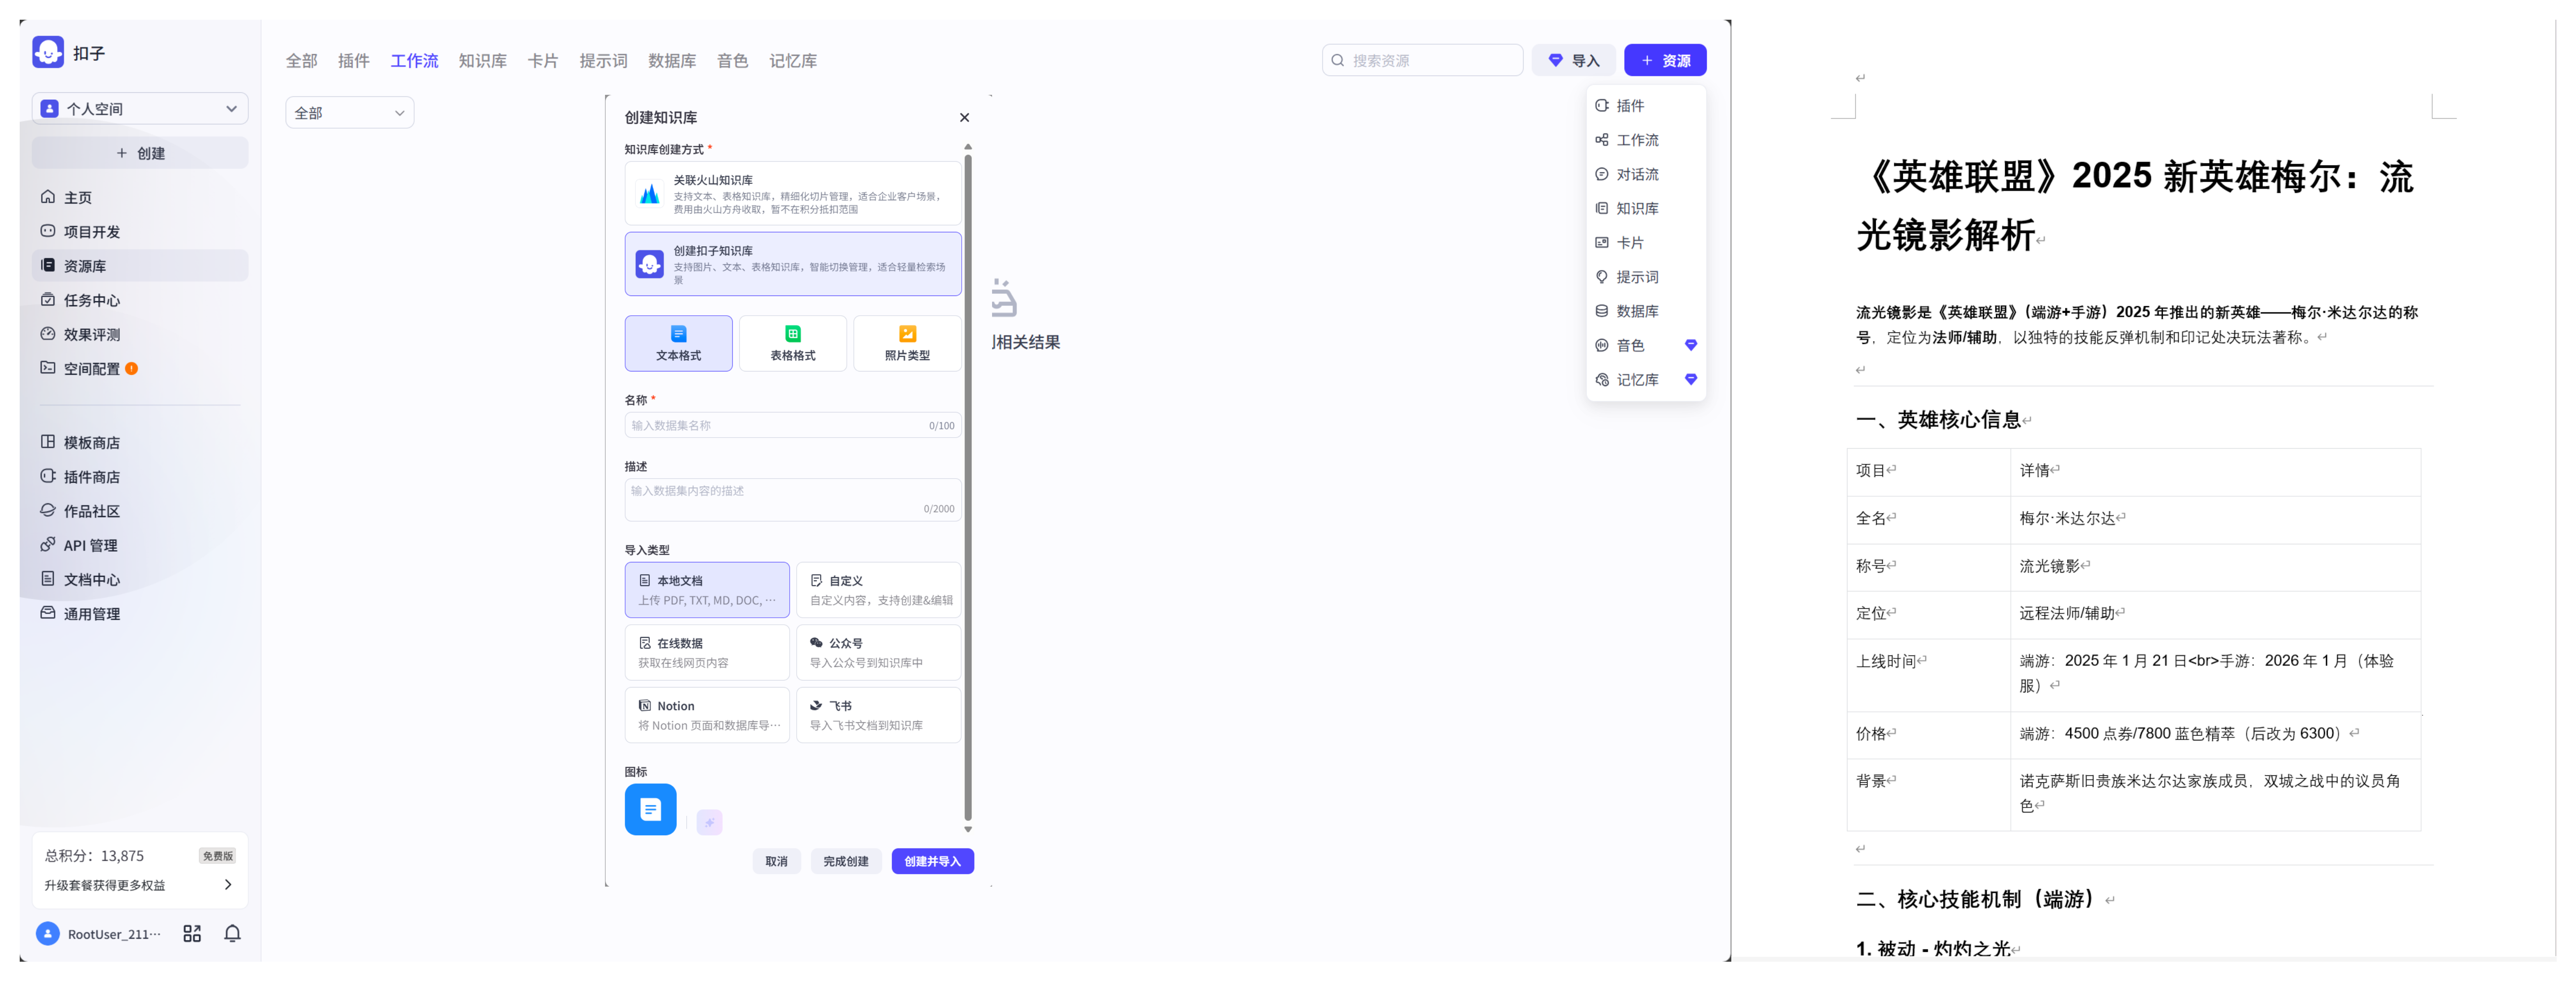Expand the 个人空间 workspace dropdown
Viewport: 2576px width, 981px height.
140,108
